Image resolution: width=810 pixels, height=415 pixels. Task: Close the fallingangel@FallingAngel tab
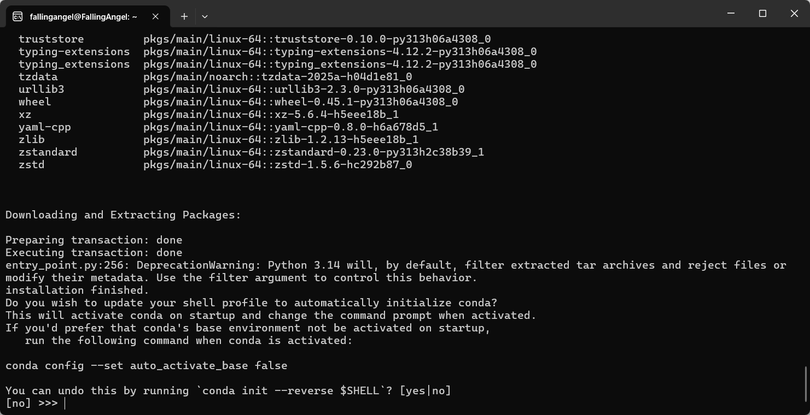click(x=155, y=16)
